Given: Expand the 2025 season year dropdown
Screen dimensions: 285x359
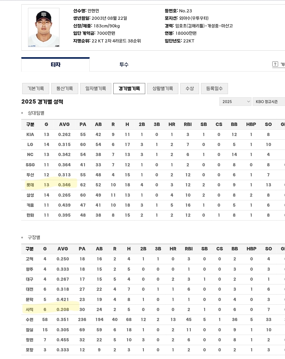Looking at the screenshot, I should click(x=235, y=101).
